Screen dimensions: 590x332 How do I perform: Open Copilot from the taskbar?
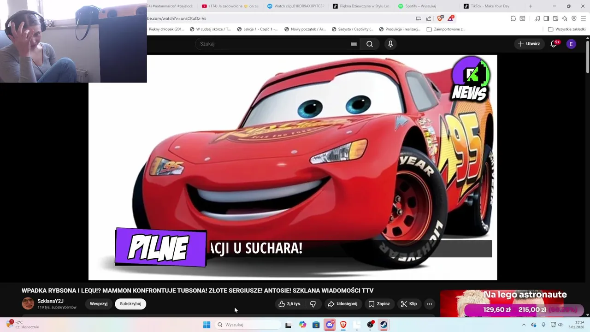tap(302, 325)
